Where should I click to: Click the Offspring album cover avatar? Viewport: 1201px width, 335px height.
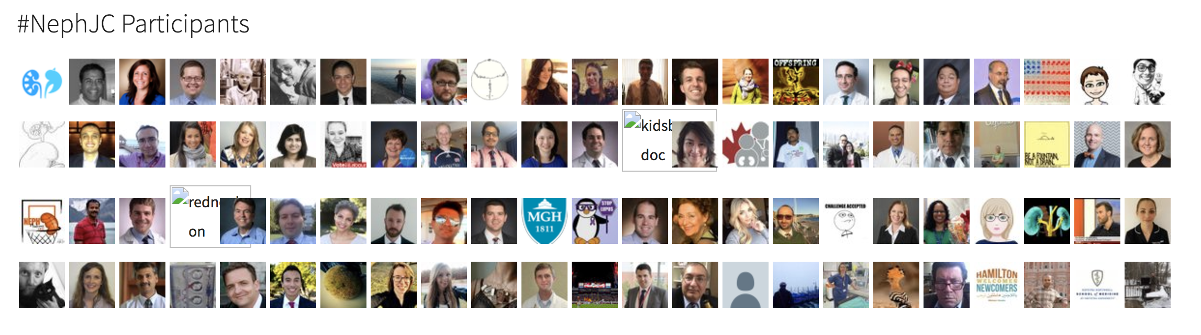point(796,82)
